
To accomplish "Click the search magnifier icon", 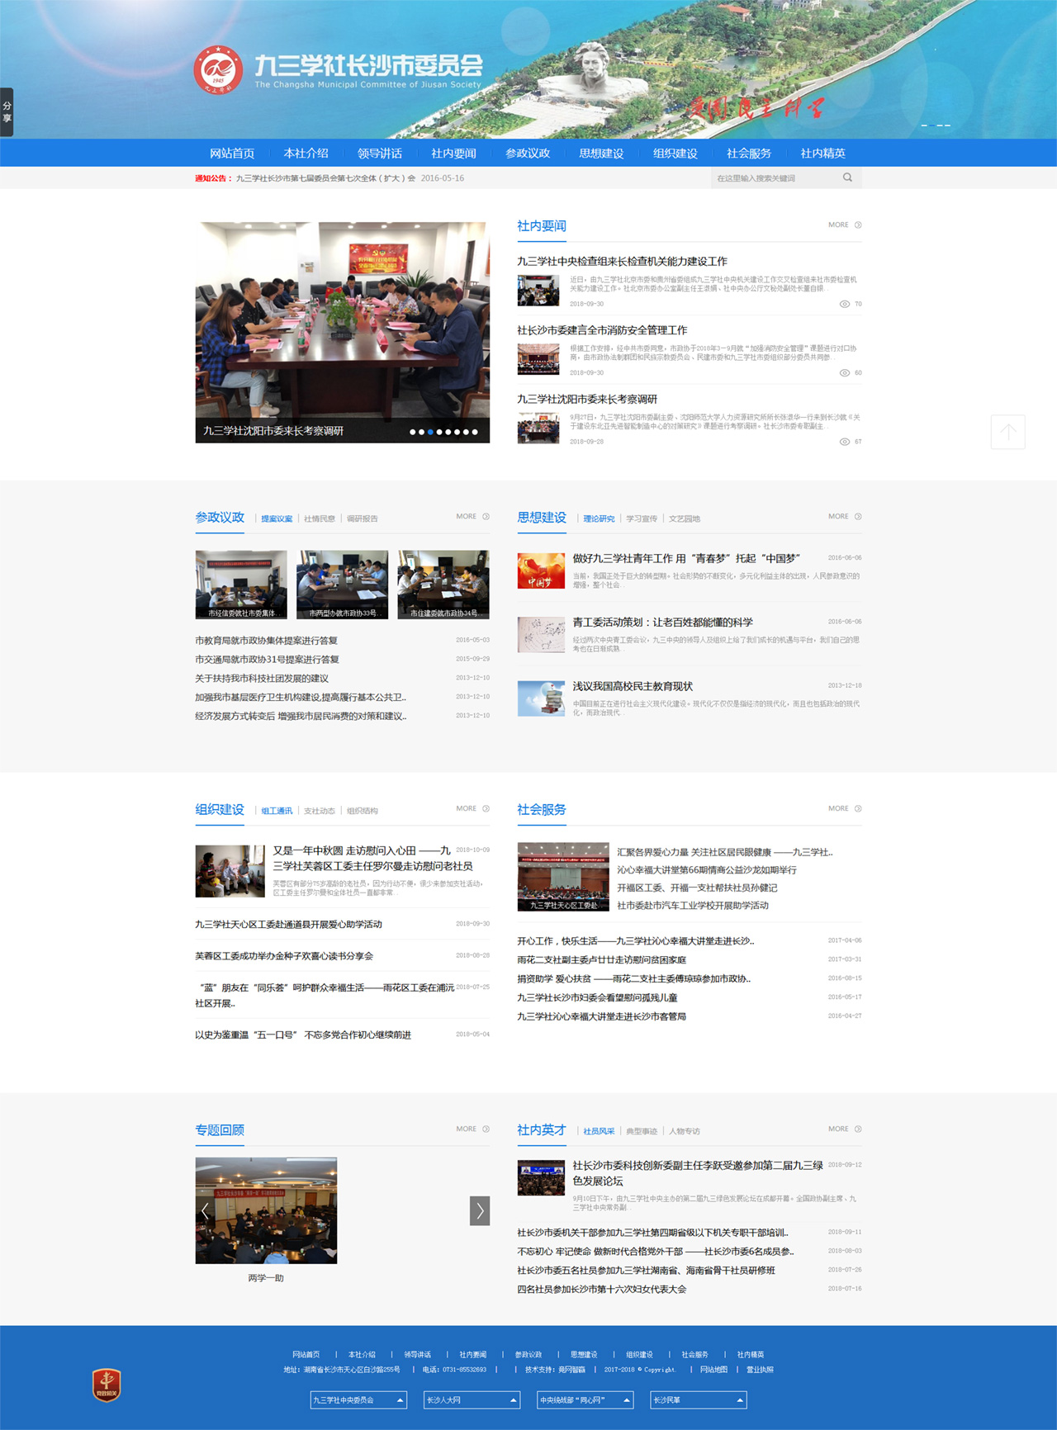I will pyautogui.click(x=847, y=178).
